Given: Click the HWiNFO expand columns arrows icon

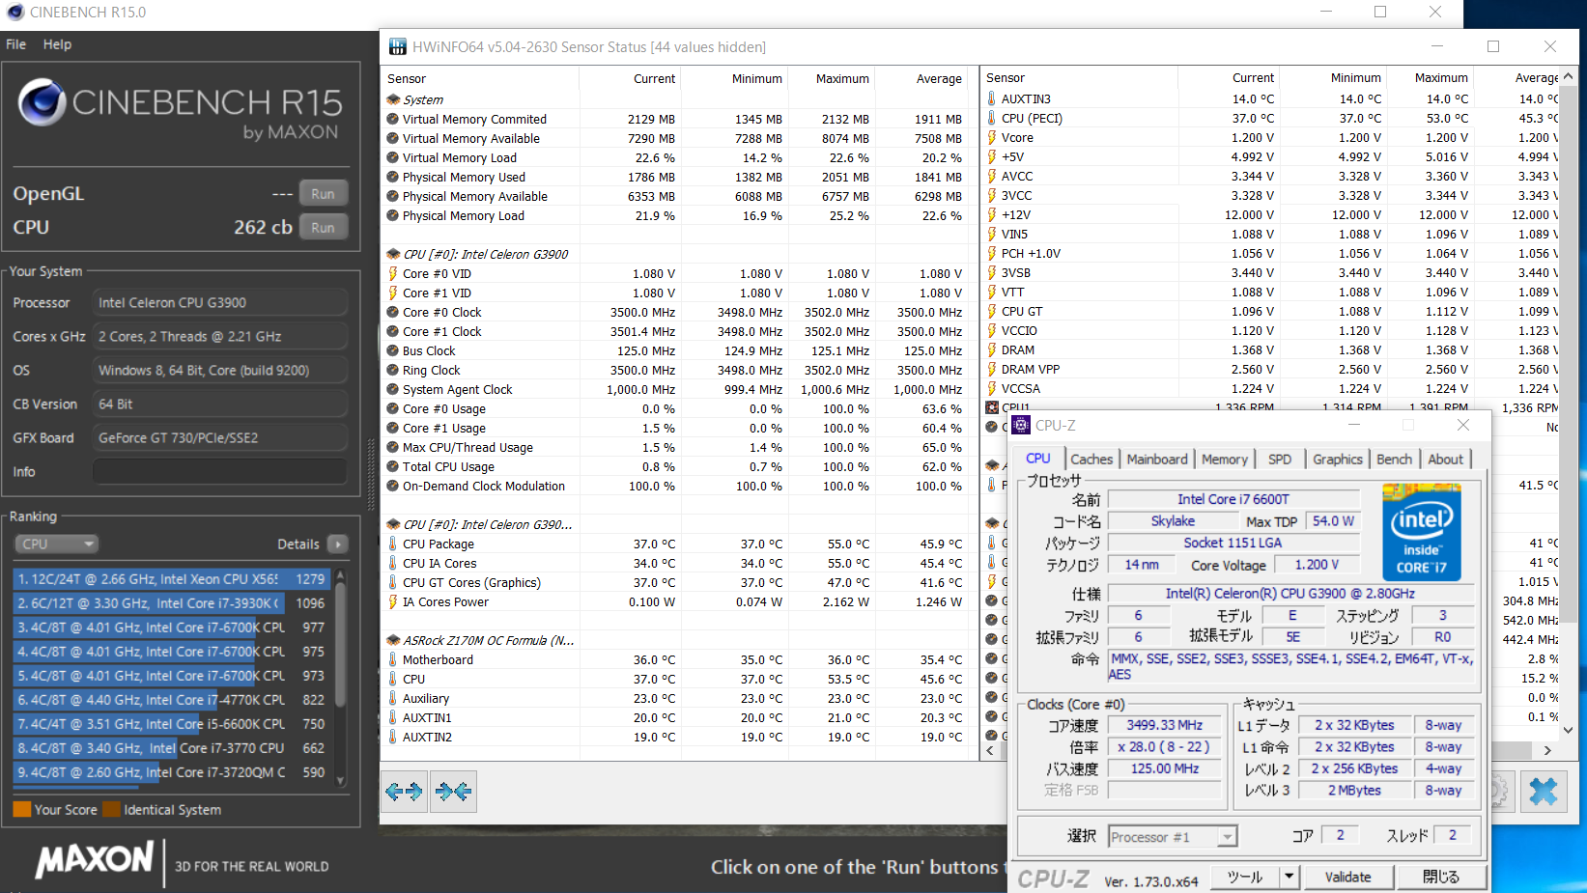Looking at the screenshot, I should pyautogui.click(x=404, y=792).
